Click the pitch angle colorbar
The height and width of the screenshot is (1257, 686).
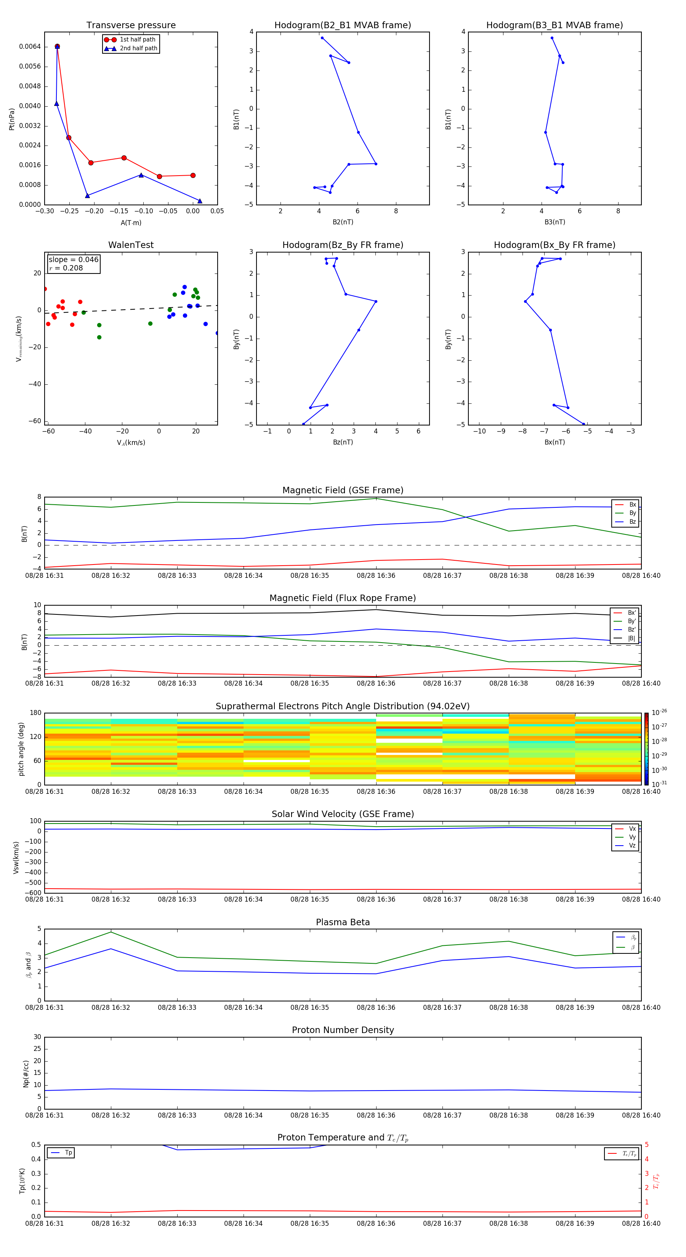(x=646, y=748)
